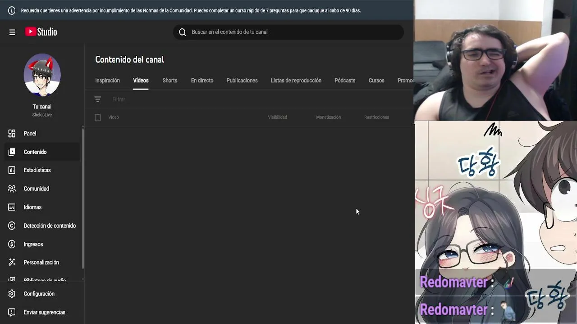Open the Publicaciones tab
577x324 pixels.
tap(242, 81)
